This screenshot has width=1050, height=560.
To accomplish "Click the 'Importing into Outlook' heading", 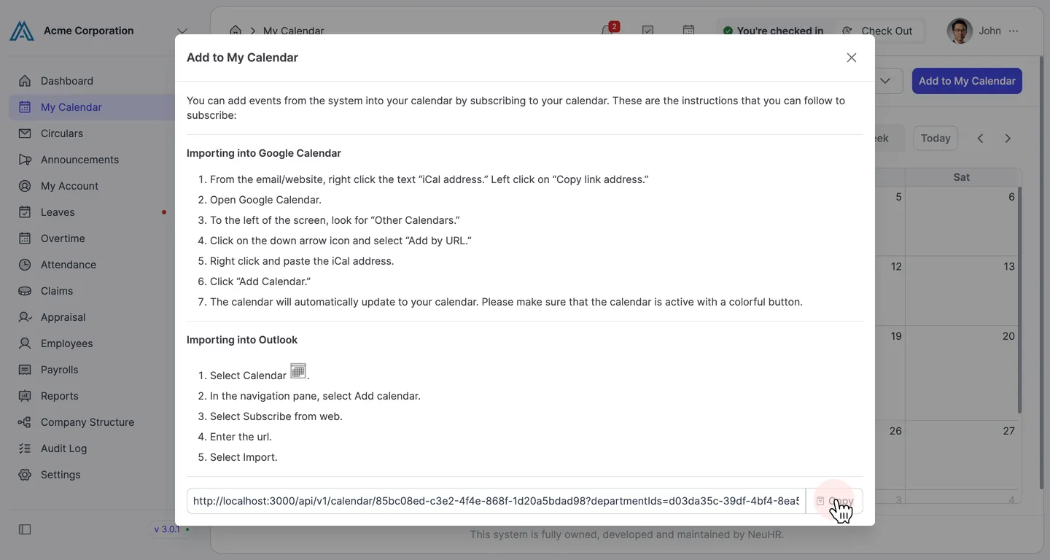I will [242, 340].
